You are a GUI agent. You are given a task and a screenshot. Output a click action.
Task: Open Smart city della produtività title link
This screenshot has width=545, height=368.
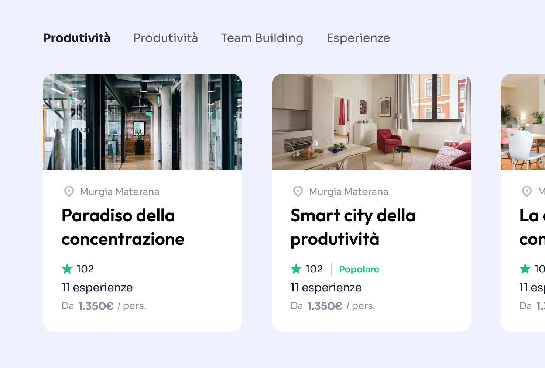pos(353,227)
